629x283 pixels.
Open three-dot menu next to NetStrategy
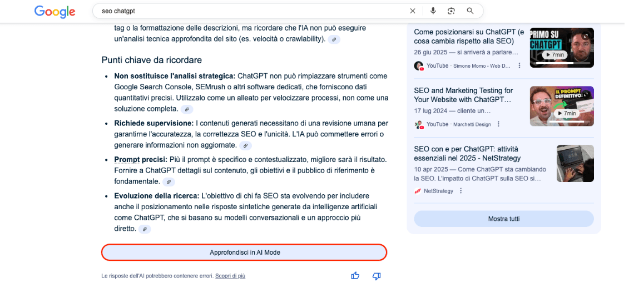tap(460, 191)
